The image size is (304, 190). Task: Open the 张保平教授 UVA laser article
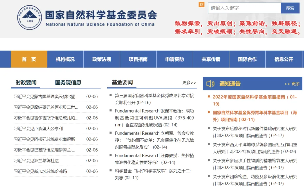[x=155, y=118]
